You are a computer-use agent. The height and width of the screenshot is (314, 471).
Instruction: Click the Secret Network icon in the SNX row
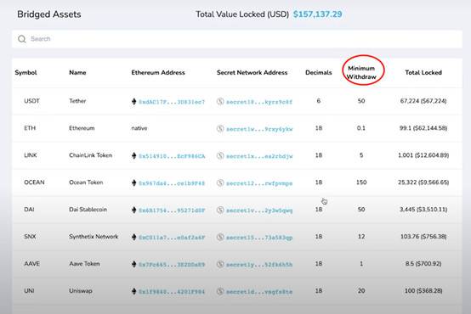pos(220,237)
